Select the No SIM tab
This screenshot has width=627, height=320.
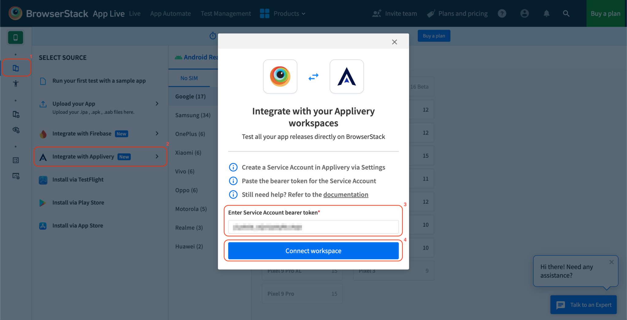tap(189, 78)
